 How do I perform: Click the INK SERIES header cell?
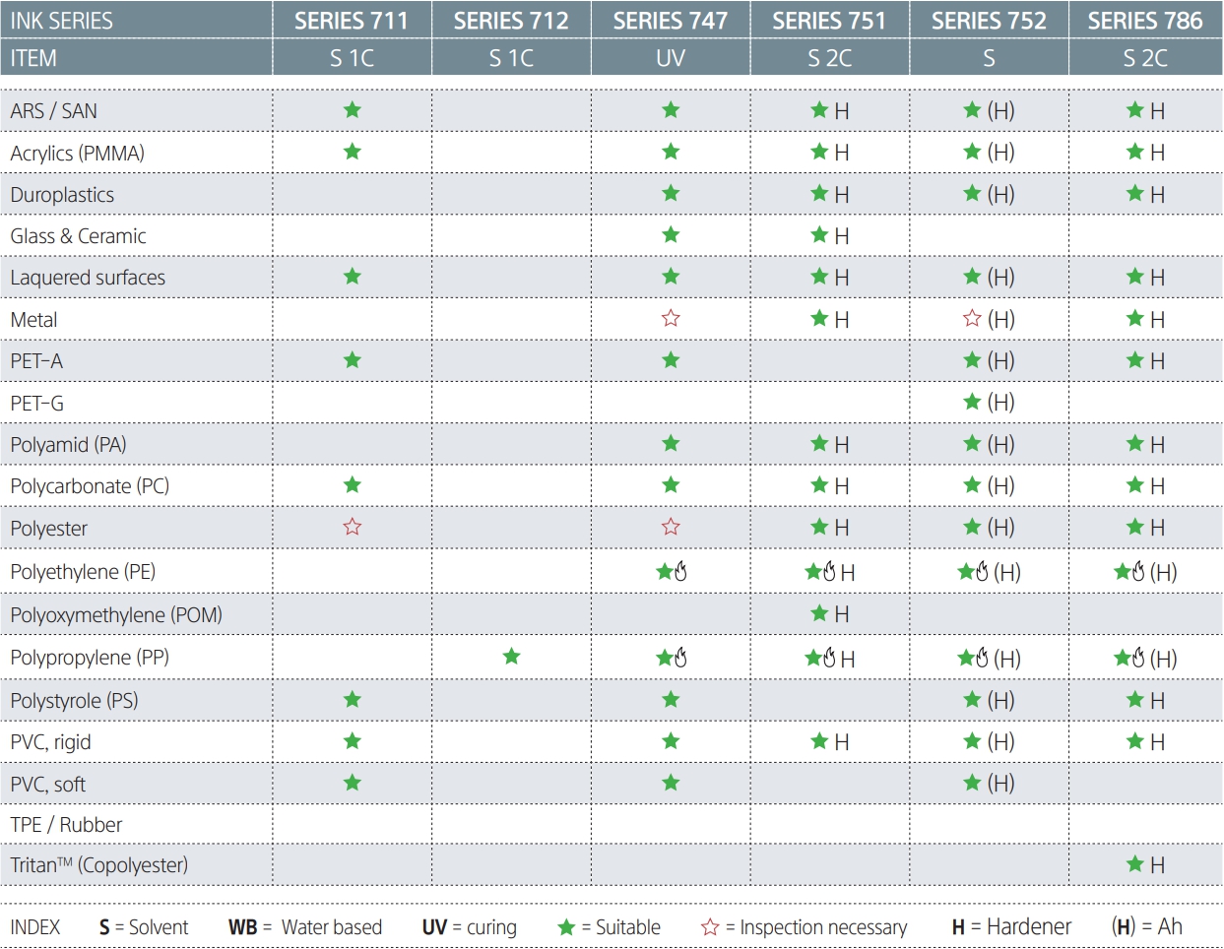[61, 21]
